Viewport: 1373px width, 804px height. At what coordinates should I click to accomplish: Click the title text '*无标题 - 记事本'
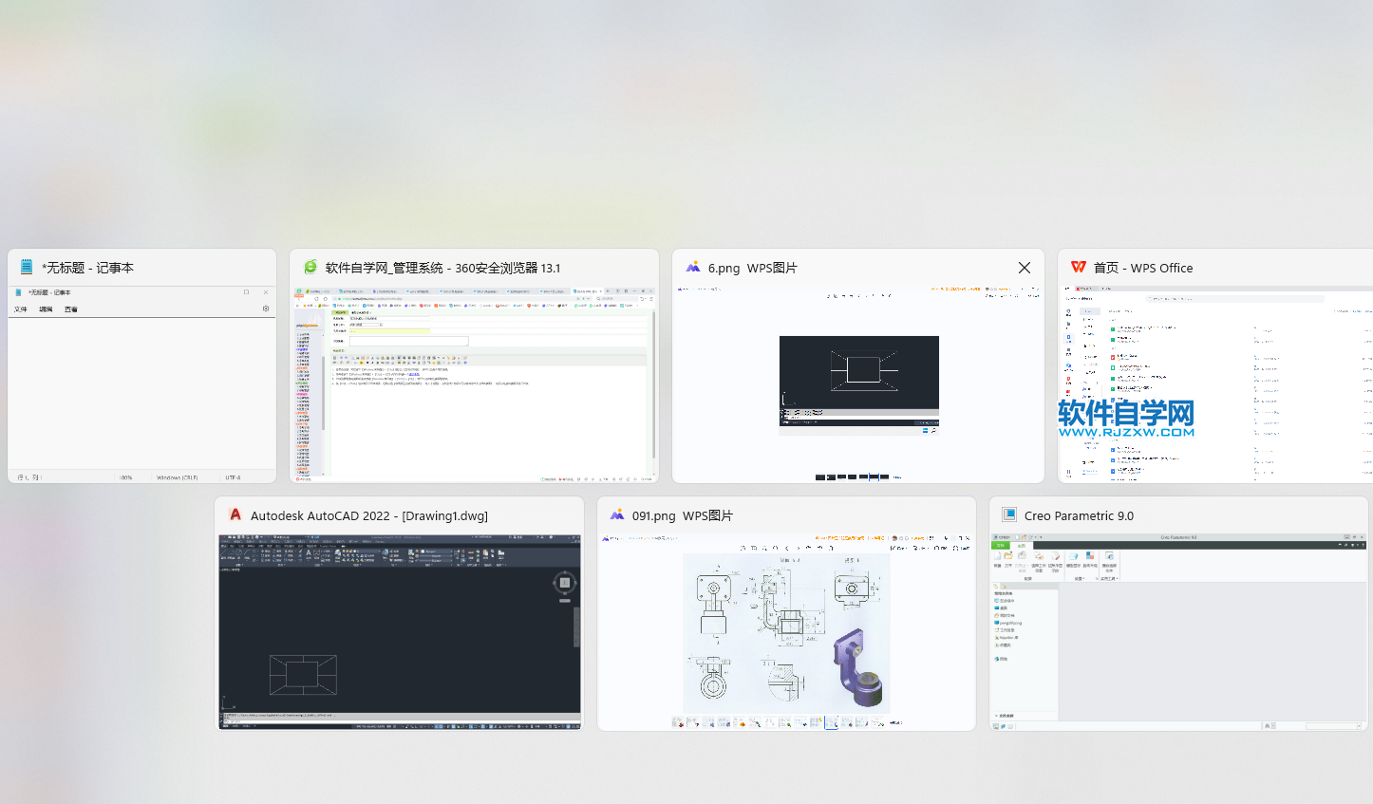(x=87, y=268)
